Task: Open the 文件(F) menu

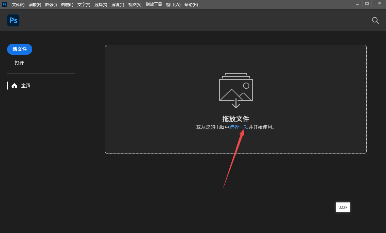Action: point(18,5)
